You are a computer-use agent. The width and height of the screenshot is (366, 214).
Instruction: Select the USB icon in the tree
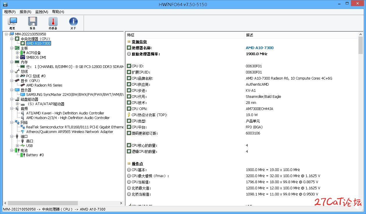click(23, 145)
